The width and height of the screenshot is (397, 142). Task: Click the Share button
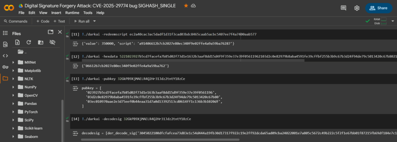pos(378,8)
